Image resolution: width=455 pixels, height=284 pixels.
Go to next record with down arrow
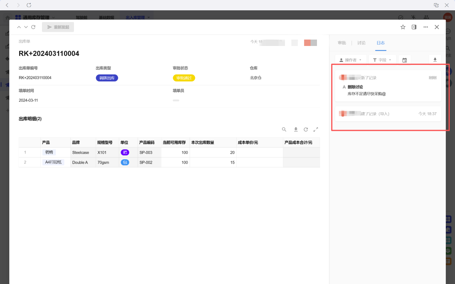pyautogui.click(x=26, y=27)
